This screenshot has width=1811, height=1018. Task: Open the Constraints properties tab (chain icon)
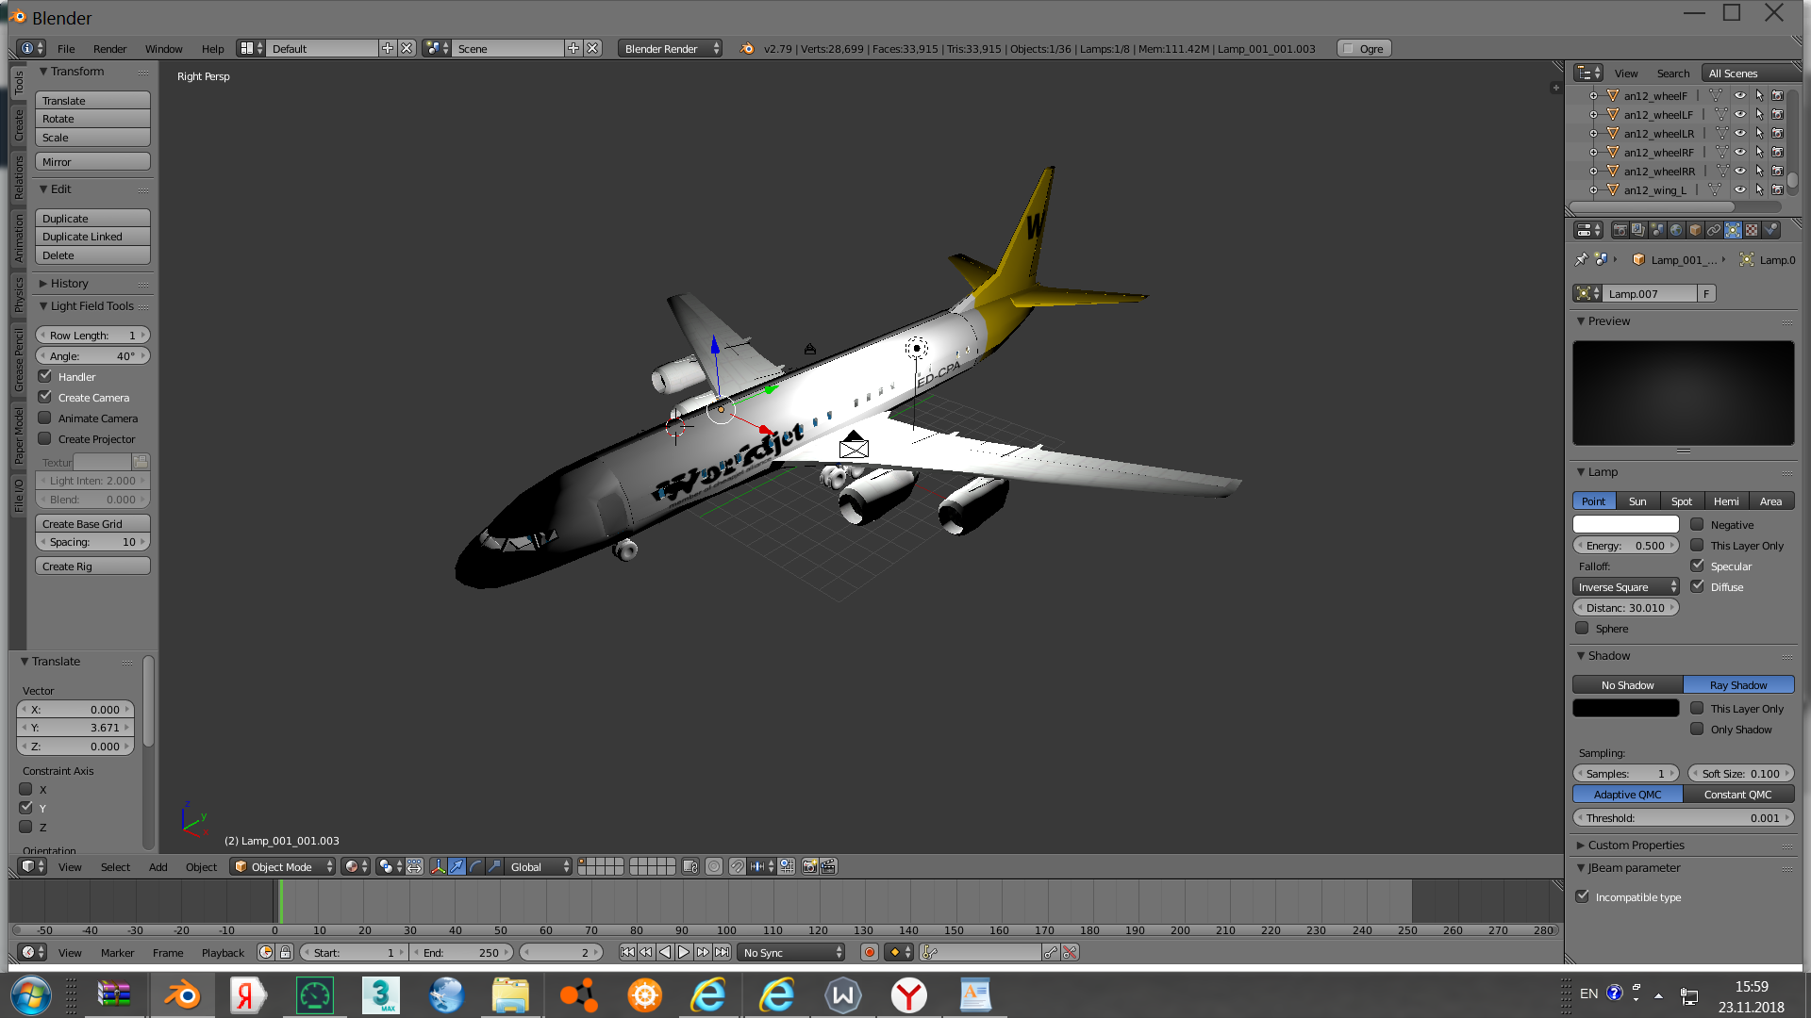tap(1714, 230)
